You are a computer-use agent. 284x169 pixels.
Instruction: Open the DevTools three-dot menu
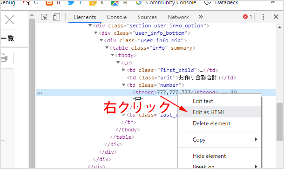(x=263, y=17)
